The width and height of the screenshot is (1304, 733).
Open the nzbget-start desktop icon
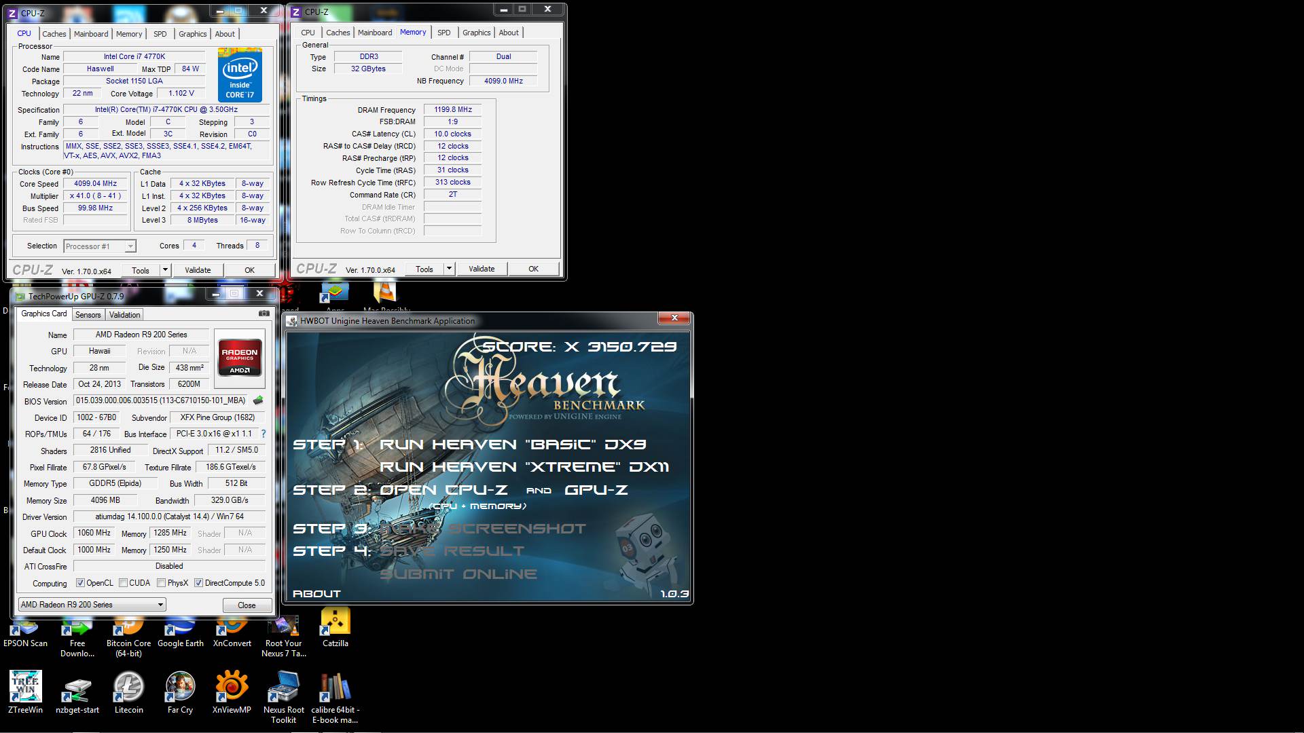pyautogui.click(x=77, y=692)
